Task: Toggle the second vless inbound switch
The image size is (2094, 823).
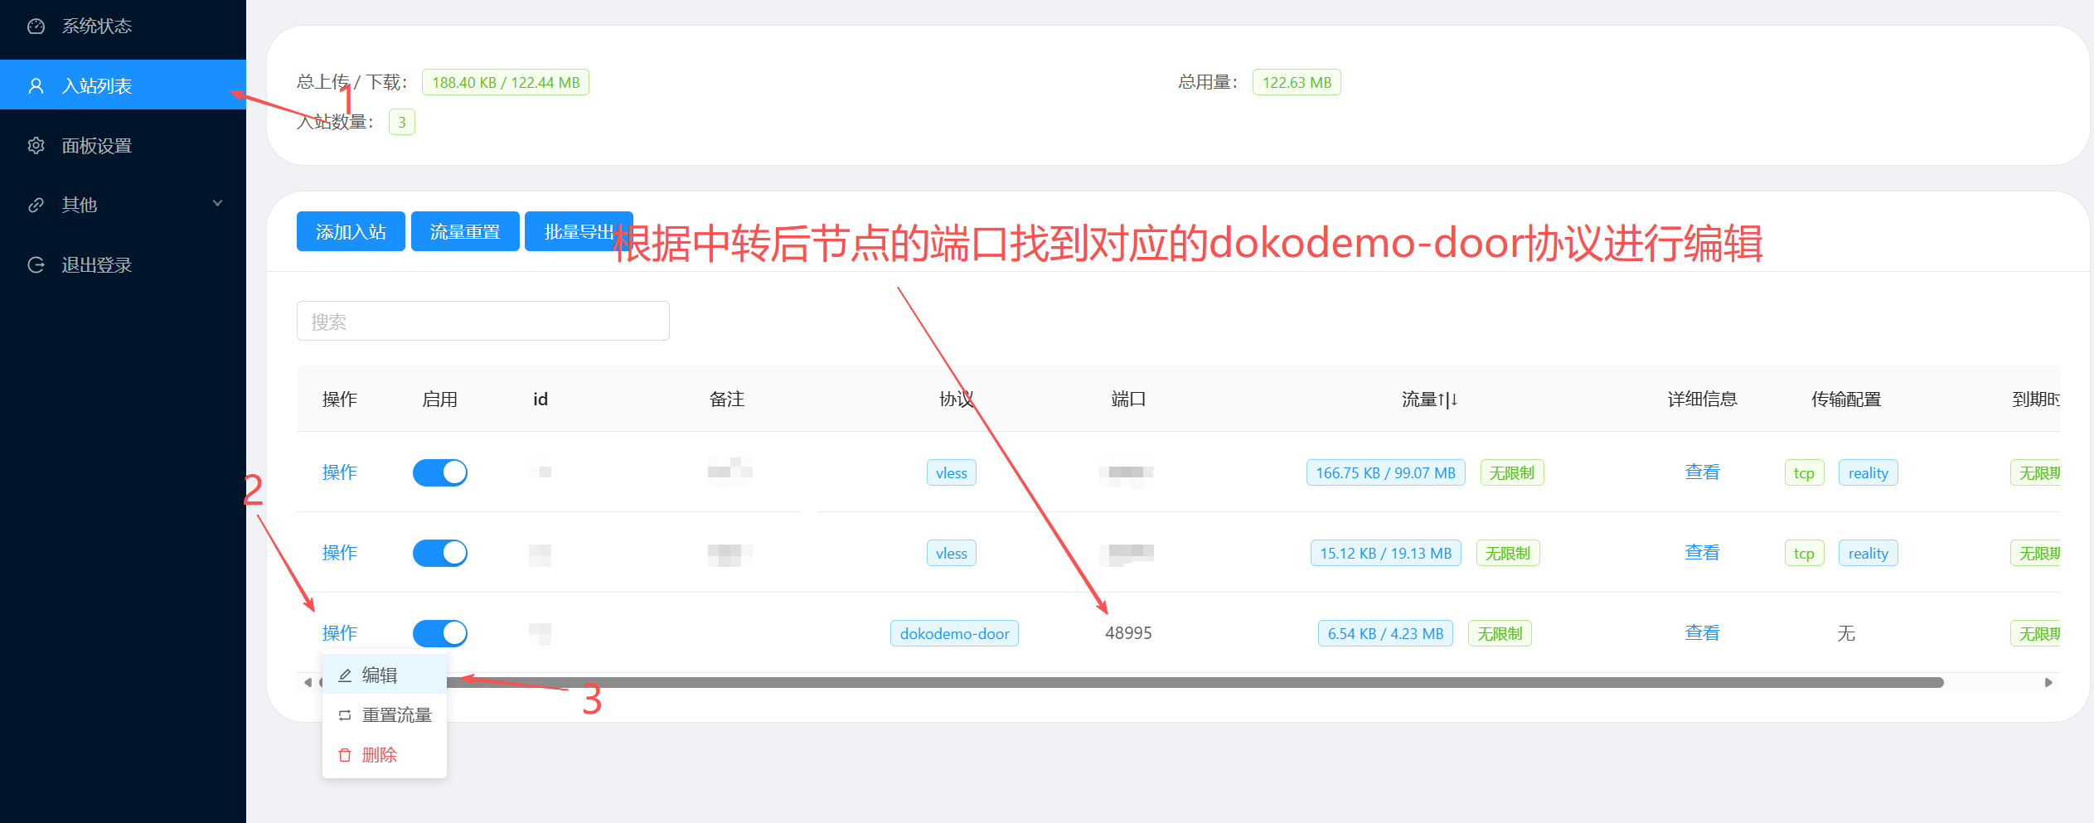Action: click(x=440, y=553)
